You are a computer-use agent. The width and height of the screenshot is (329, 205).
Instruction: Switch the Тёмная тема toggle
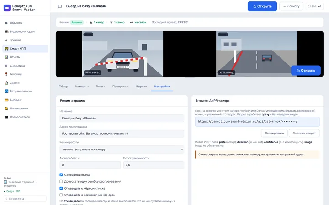tap(25, 199)
